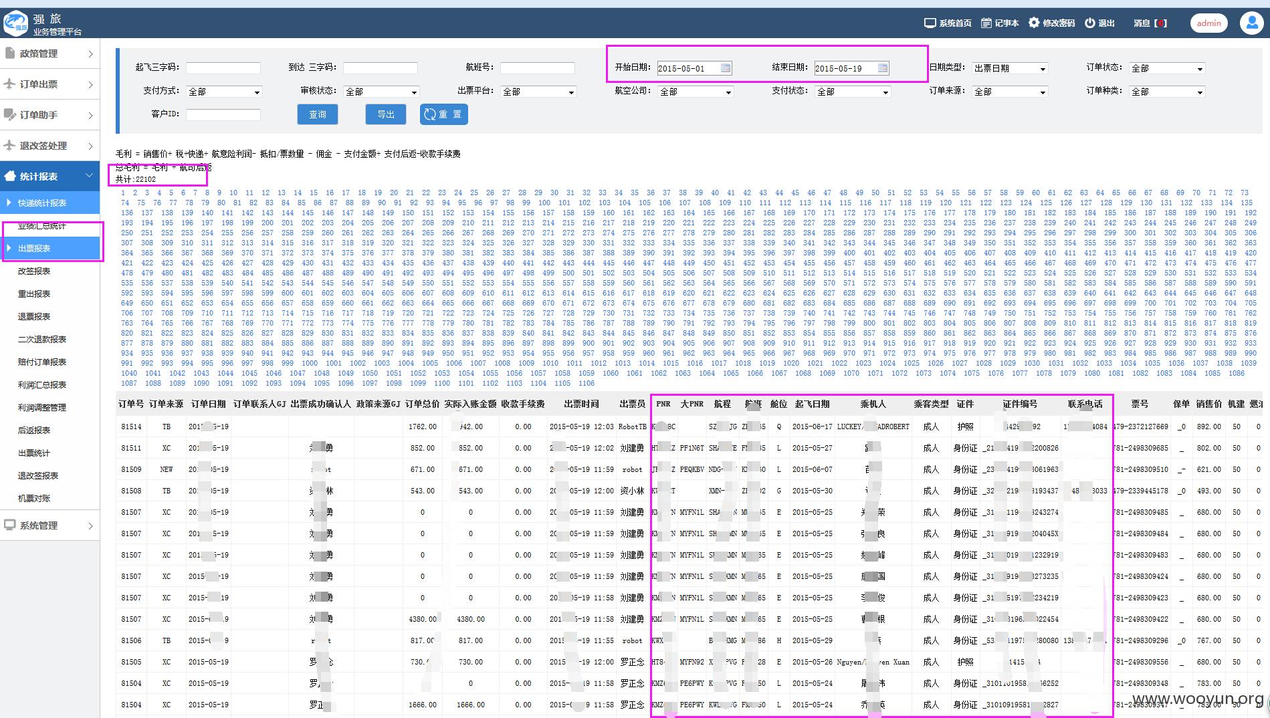Viewport: 1270px width, 718px height.
Task: Click the 系统管理 monitor icon
Action: (x=10, y=525)
